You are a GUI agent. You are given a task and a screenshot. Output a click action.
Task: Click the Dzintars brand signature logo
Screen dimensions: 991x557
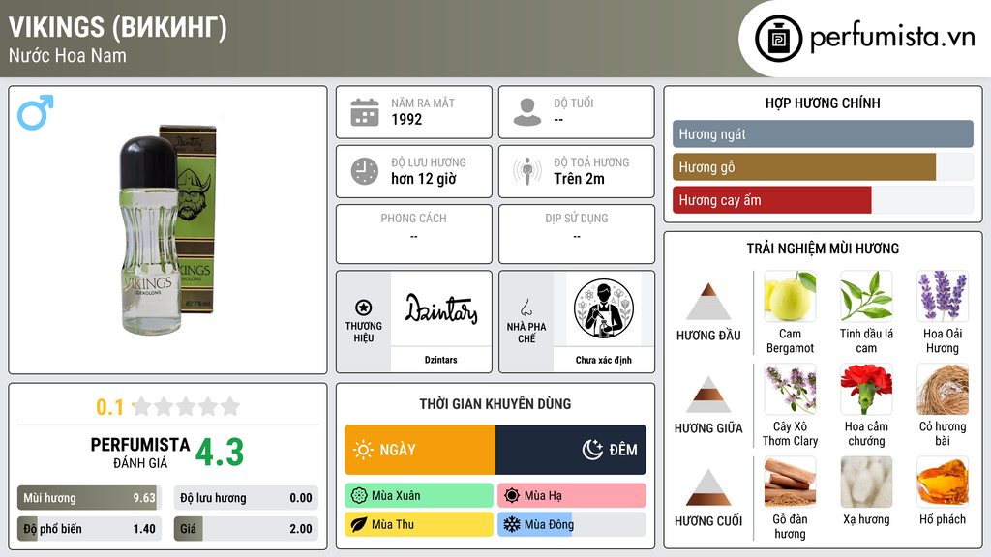pos(441,308)
